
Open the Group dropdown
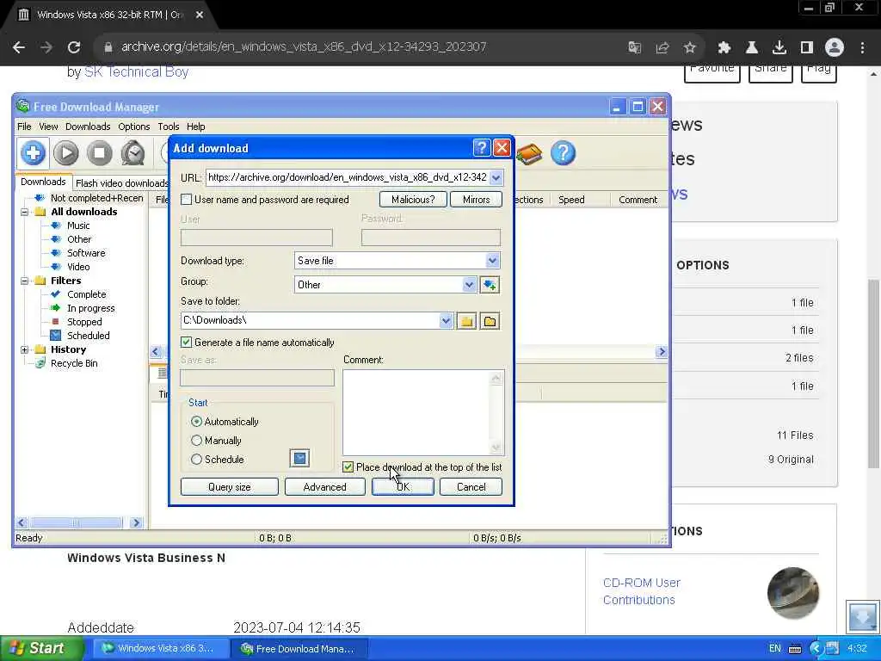click(x=469, y=285)
